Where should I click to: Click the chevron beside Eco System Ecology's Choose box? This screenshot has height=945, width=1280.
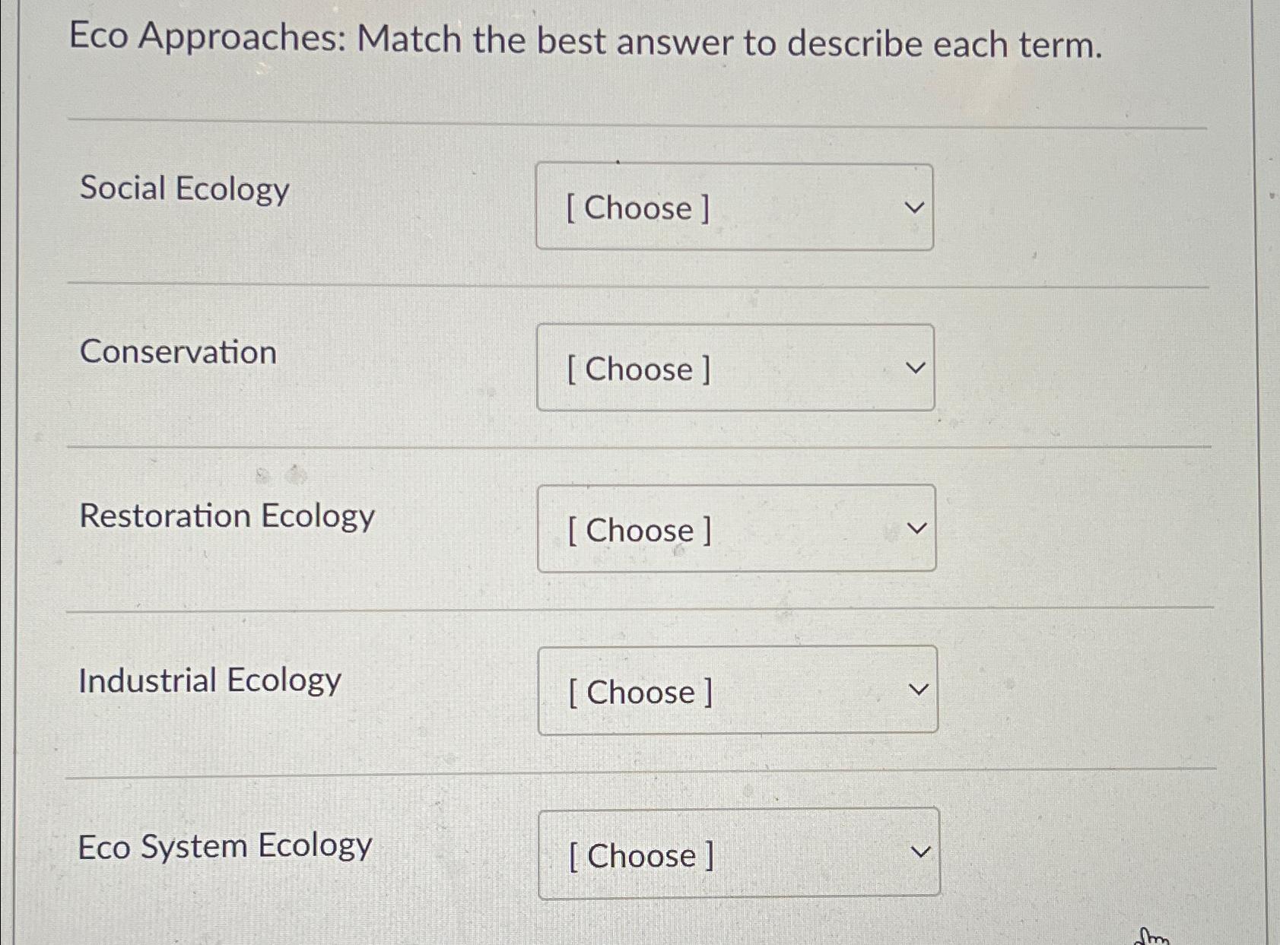[923, 850]
